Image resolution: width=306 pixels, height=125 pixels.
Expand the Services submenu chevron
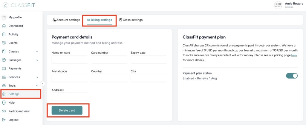pyautogui.click(x=37, y=77)
